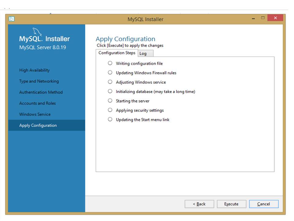Click the 'Updating Windows Firewall rules' text
The height and width of the screenshot is (221, 294).
pyautogui.click(x=146, y=73)
